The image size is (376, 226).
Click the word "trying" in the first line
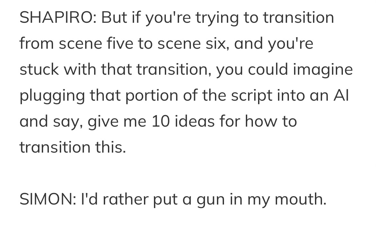[218, 17]
